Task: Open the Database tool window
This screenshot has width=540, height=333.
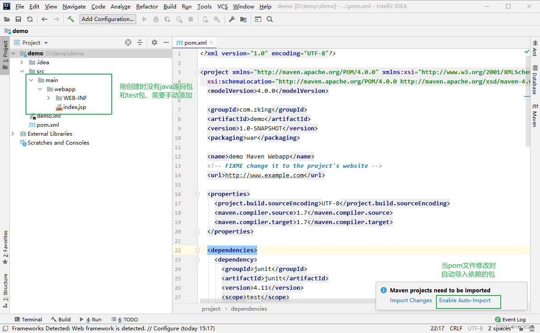Action: tap(535, 79)
